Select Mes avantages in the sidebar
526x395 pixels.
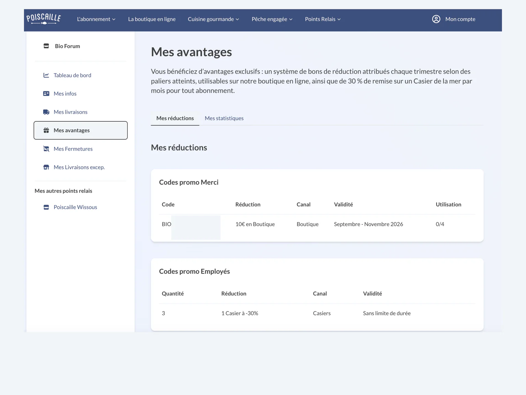coord(80,130)
